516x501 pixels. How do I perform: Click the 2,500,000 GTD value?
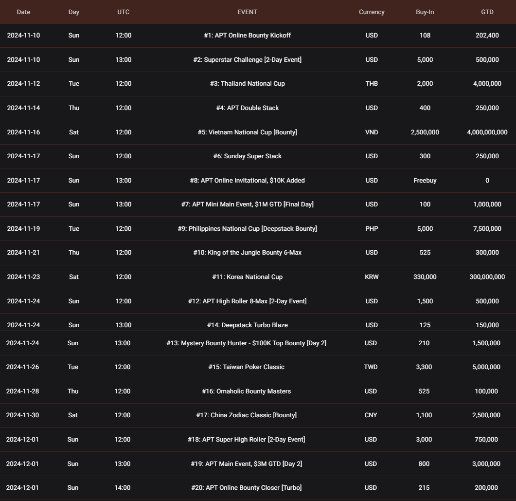[486, 415]
